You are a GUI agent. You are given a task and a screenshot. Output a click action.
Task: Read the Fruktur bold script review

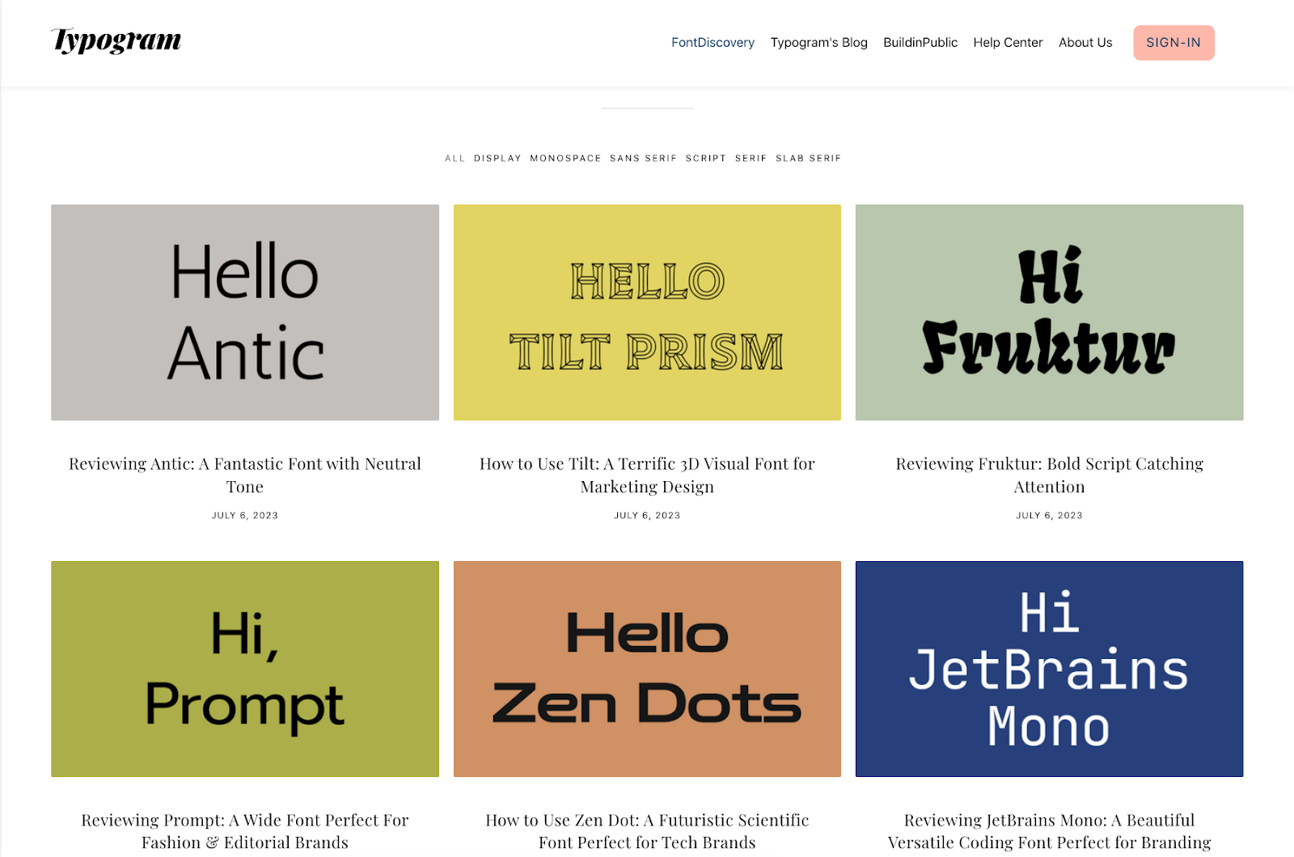pos(1048,475)
